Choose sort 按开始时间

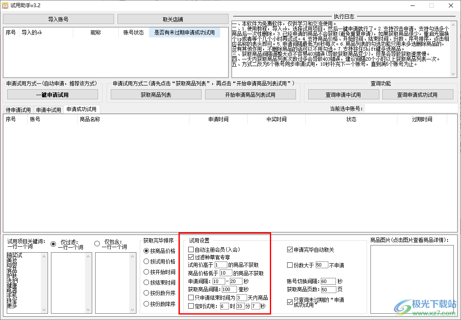(x=146, y=272)
